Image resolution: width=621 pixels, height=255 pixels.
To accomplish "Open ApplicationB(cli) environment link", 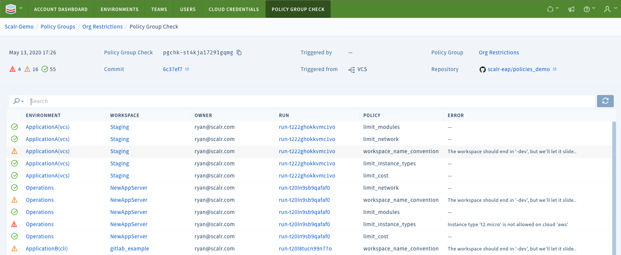I will tap(47, 249).
